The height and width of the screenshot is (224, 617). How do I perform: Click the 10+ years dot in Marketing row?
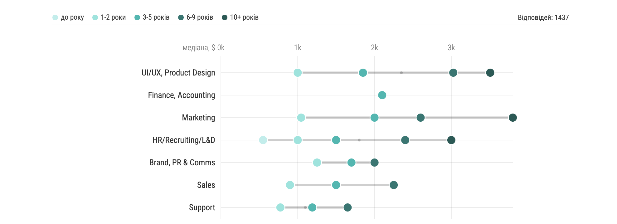click(x=513, y=118)
